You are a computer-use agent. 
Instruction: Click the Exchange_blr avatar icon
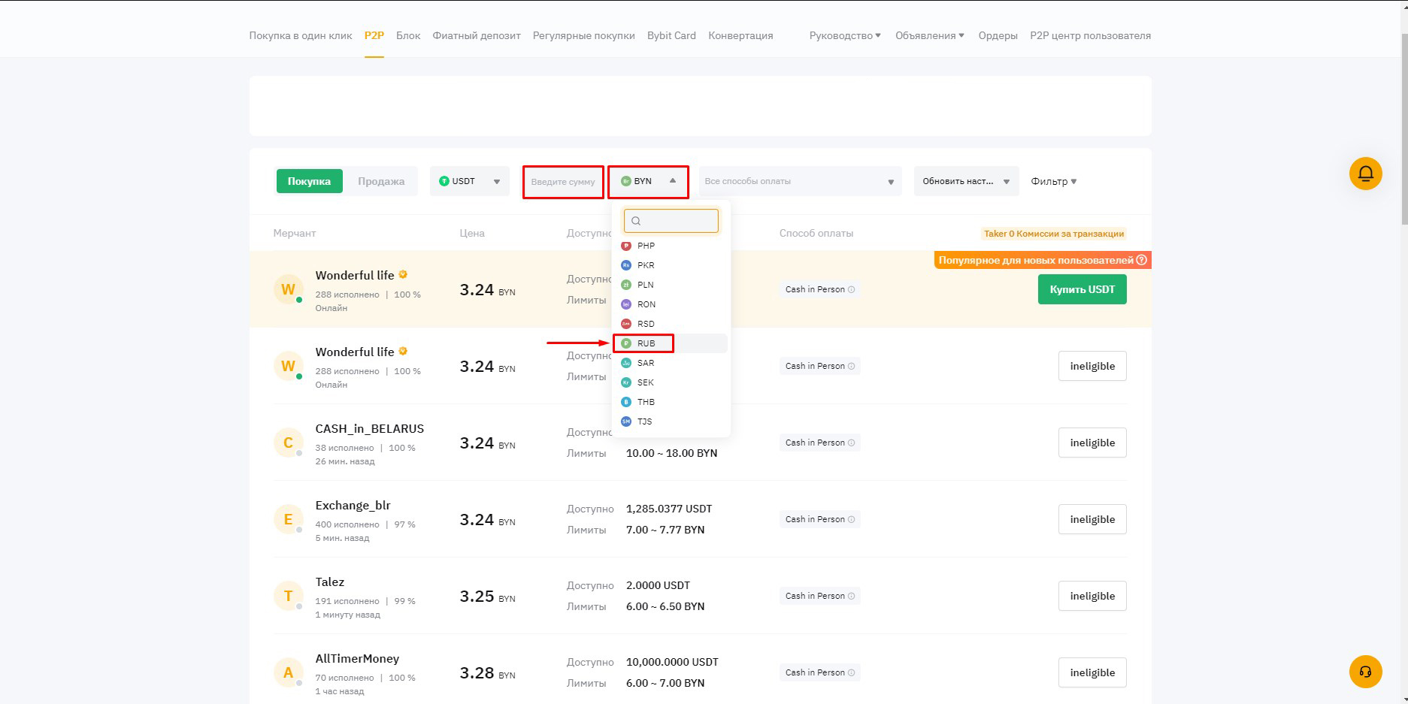point(288,519)
